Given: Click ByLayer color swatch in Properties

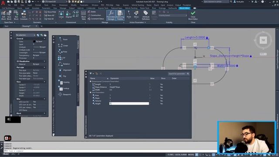Looking at the screenshot, I should pyautogui.click(x=34, y=41).
